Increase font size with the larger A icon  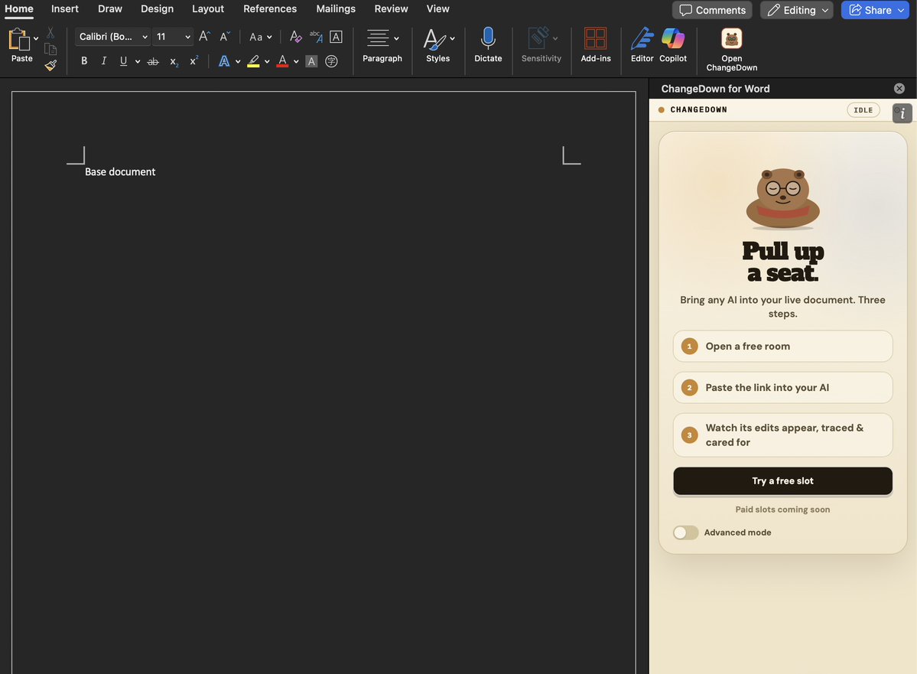point(204,36)
